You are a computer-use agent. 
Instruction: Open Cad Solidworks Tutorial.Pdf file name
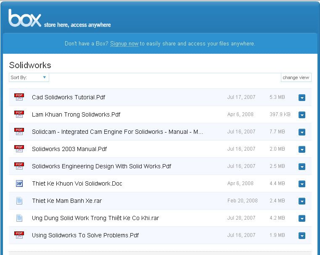tap(69, 97)
